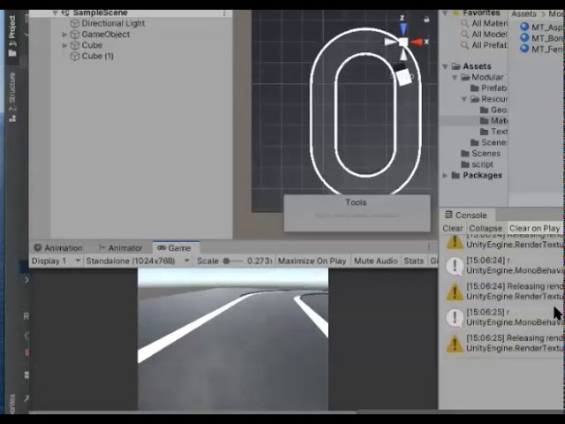Click the Cube (1) object icon in Hierarchy
Viewport: 565px width, 424px height.
(75, 56)
